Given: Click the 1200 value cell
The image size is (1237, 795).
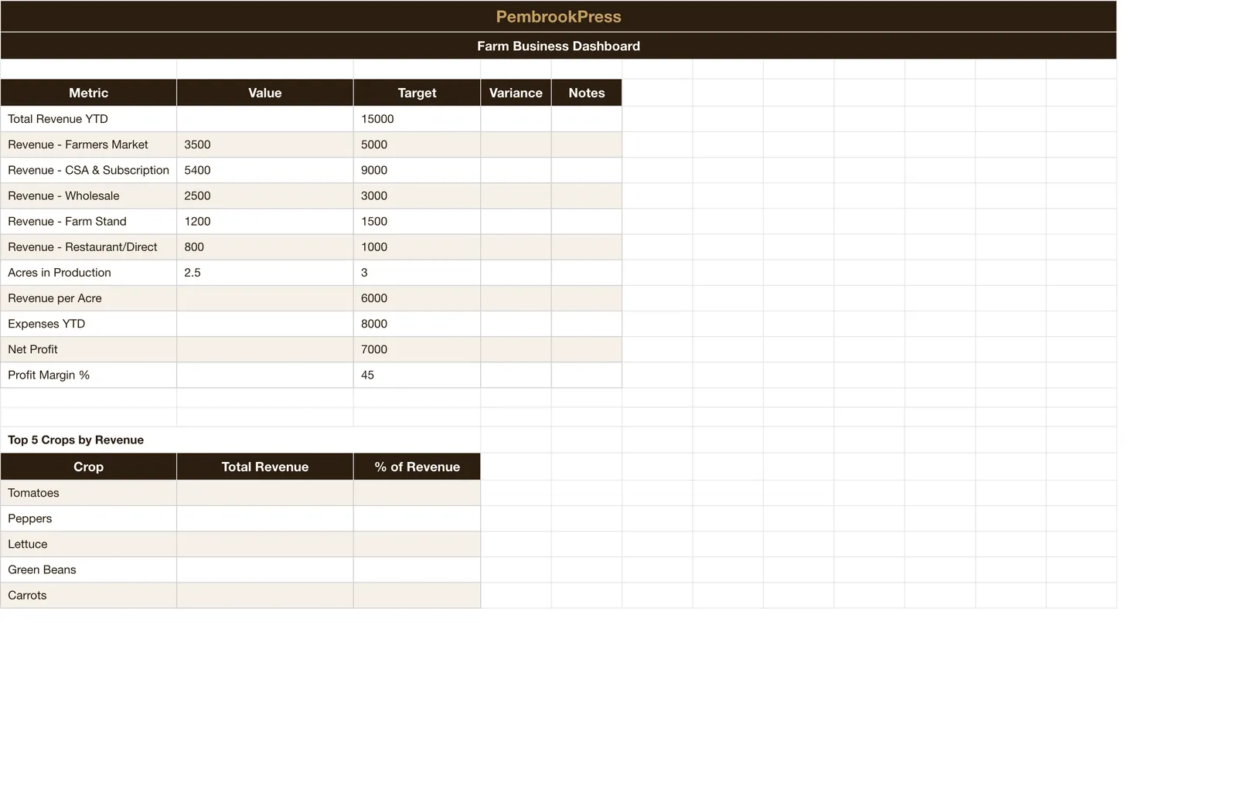Looking at the screenshot, I should 264,221.
